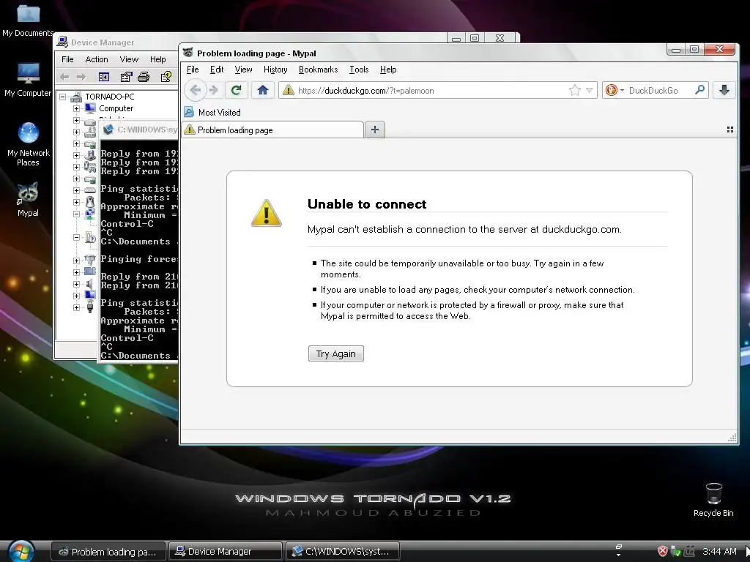The width and height of the screenshot is (750, 562).
Task: Click Device Manager Properties toolbar icon
Action: click(126, 76)
